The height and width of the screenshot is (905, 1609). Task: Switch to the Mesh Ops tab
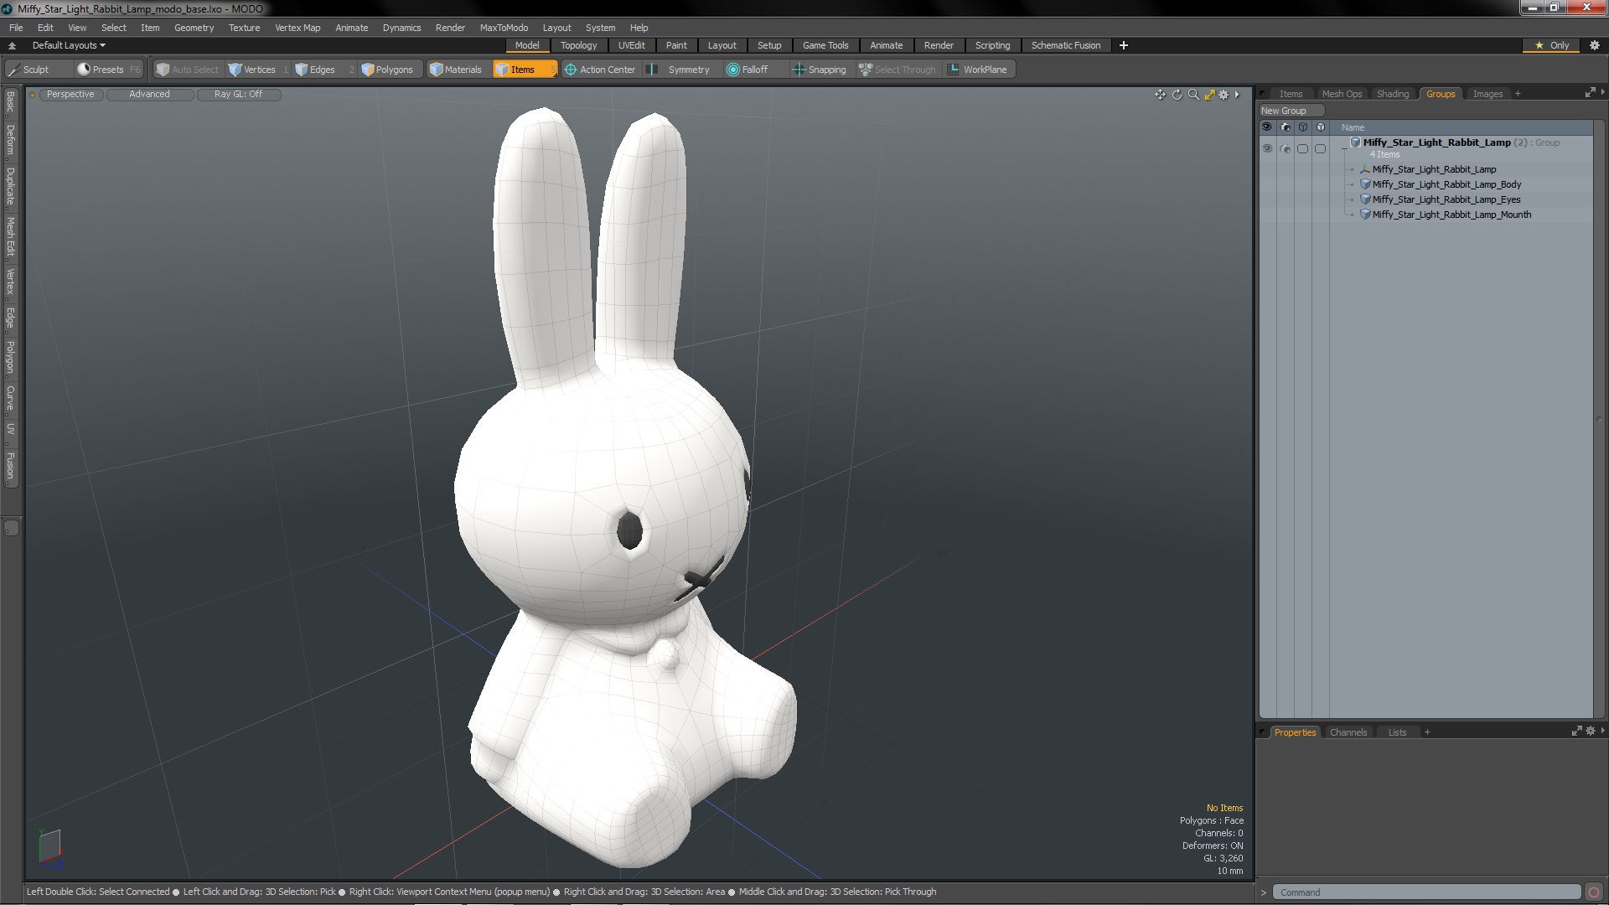tap(1342, 94)
